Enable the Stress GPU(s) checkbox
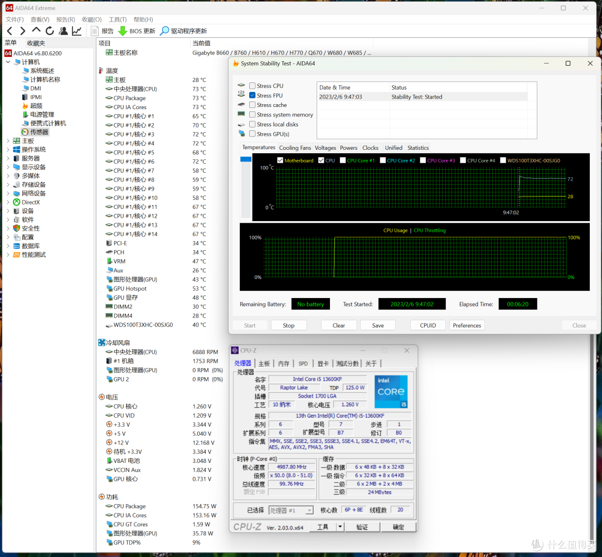The height and width of the screenshot is (557, 602). click(x=253, y=134)
